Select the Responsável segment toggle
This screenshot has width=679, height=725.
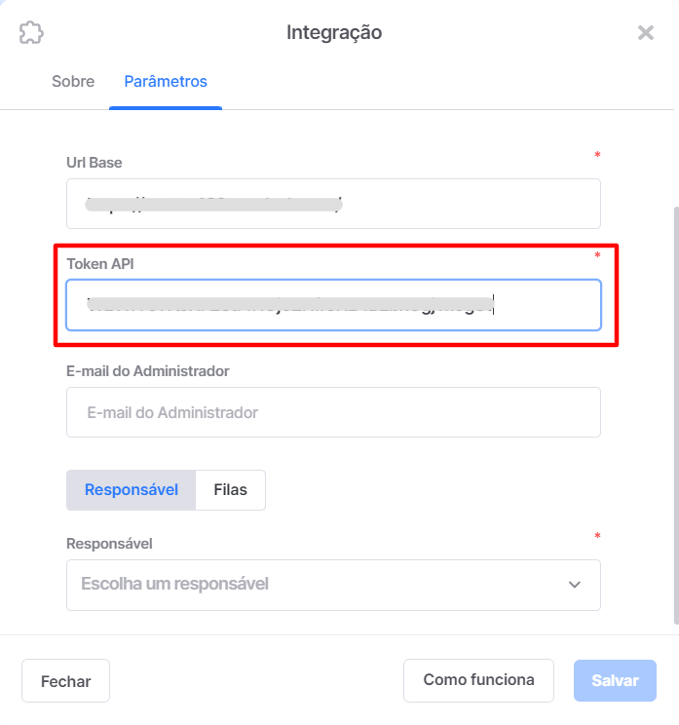pyautogui.click(x=132, y=490)
